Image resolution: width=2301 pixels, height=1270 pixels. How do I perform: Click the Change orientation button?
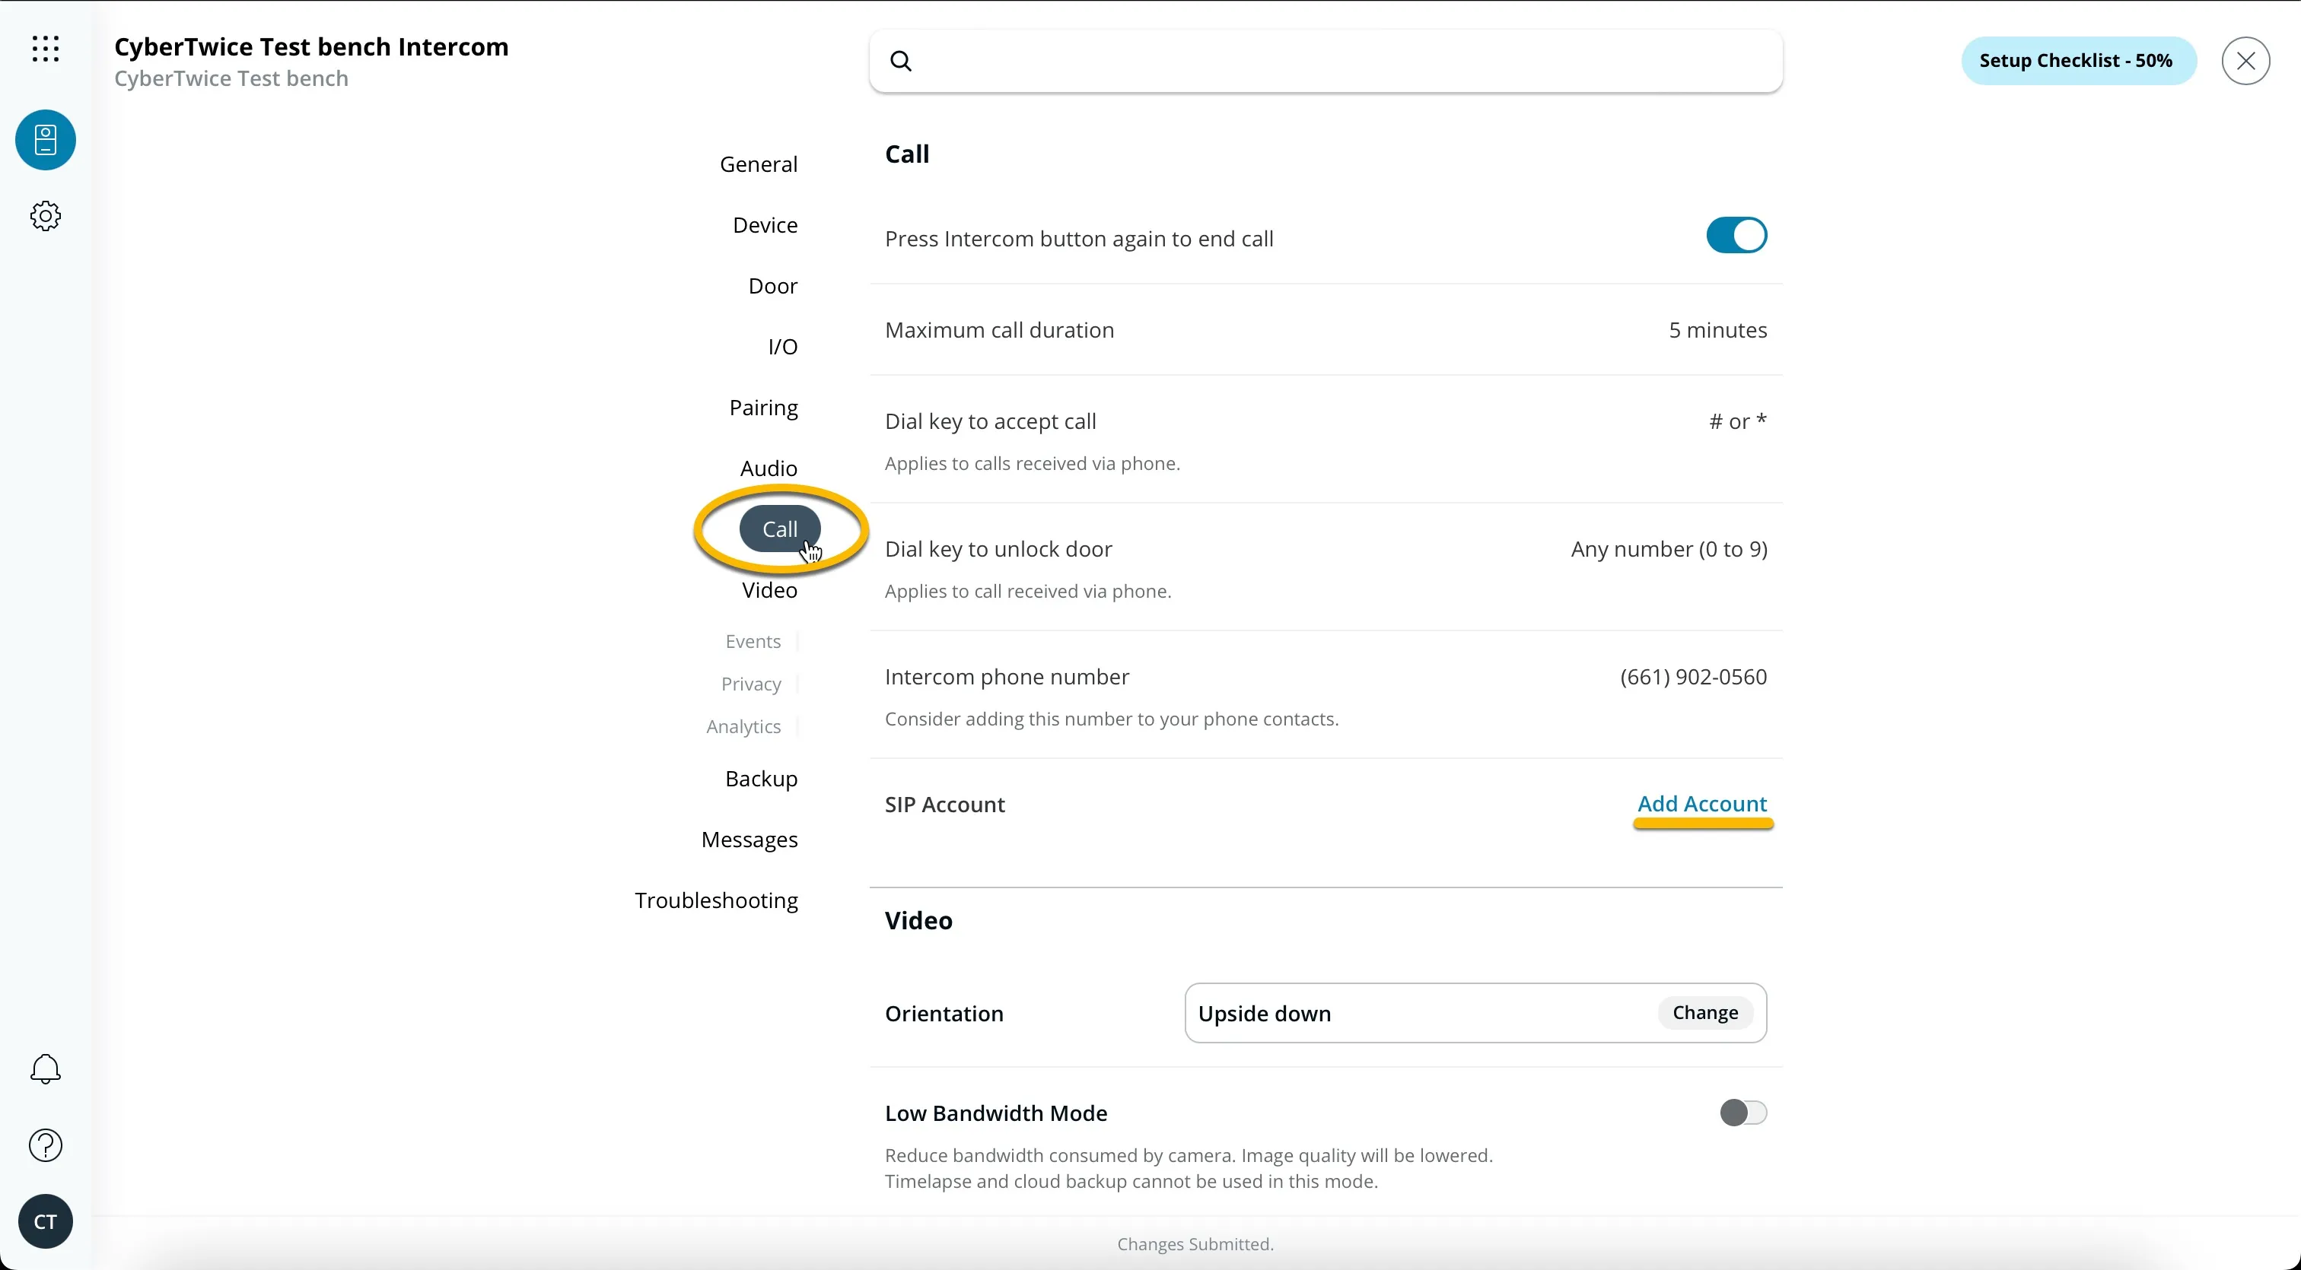click(1705, 1013)
